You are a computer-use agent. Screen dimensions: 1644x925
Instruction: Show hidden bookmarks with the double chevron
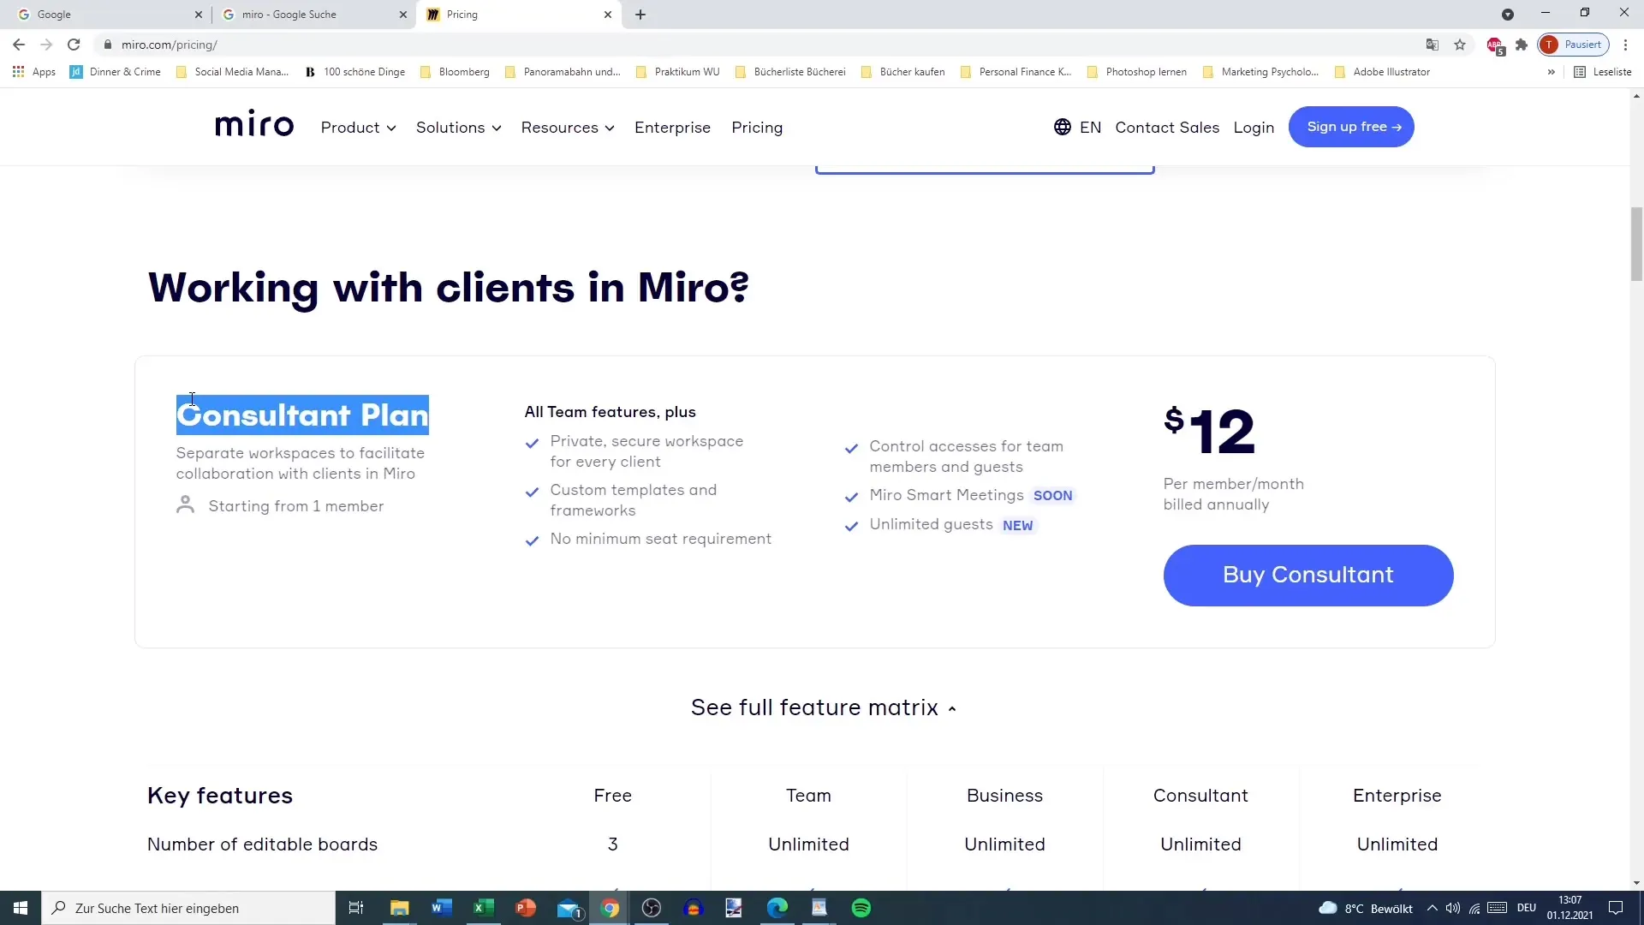click(1551, 72)
